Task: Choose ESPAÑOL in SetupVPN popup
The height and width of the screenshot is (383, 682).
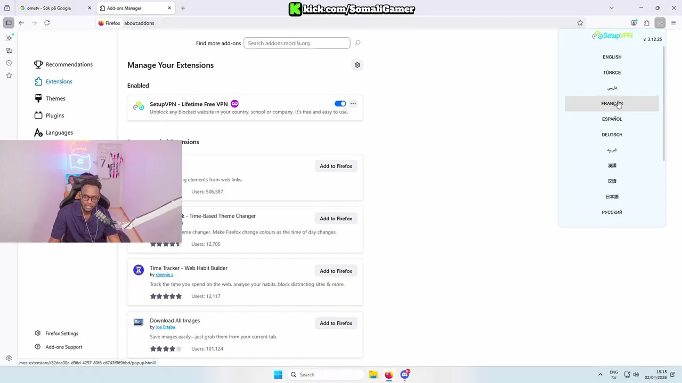Action: 612,119
